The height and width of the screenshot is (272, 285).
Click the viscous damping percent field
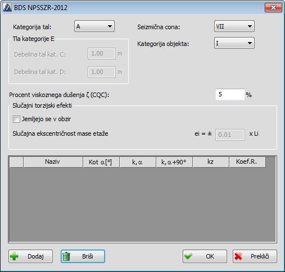click(230, 95)
